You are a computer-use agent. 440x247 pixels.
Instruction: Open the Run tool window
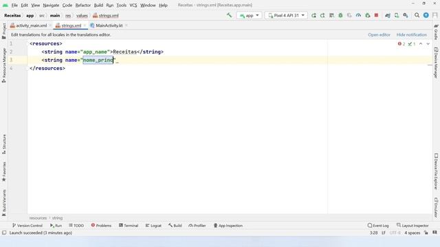pos(56,226)
